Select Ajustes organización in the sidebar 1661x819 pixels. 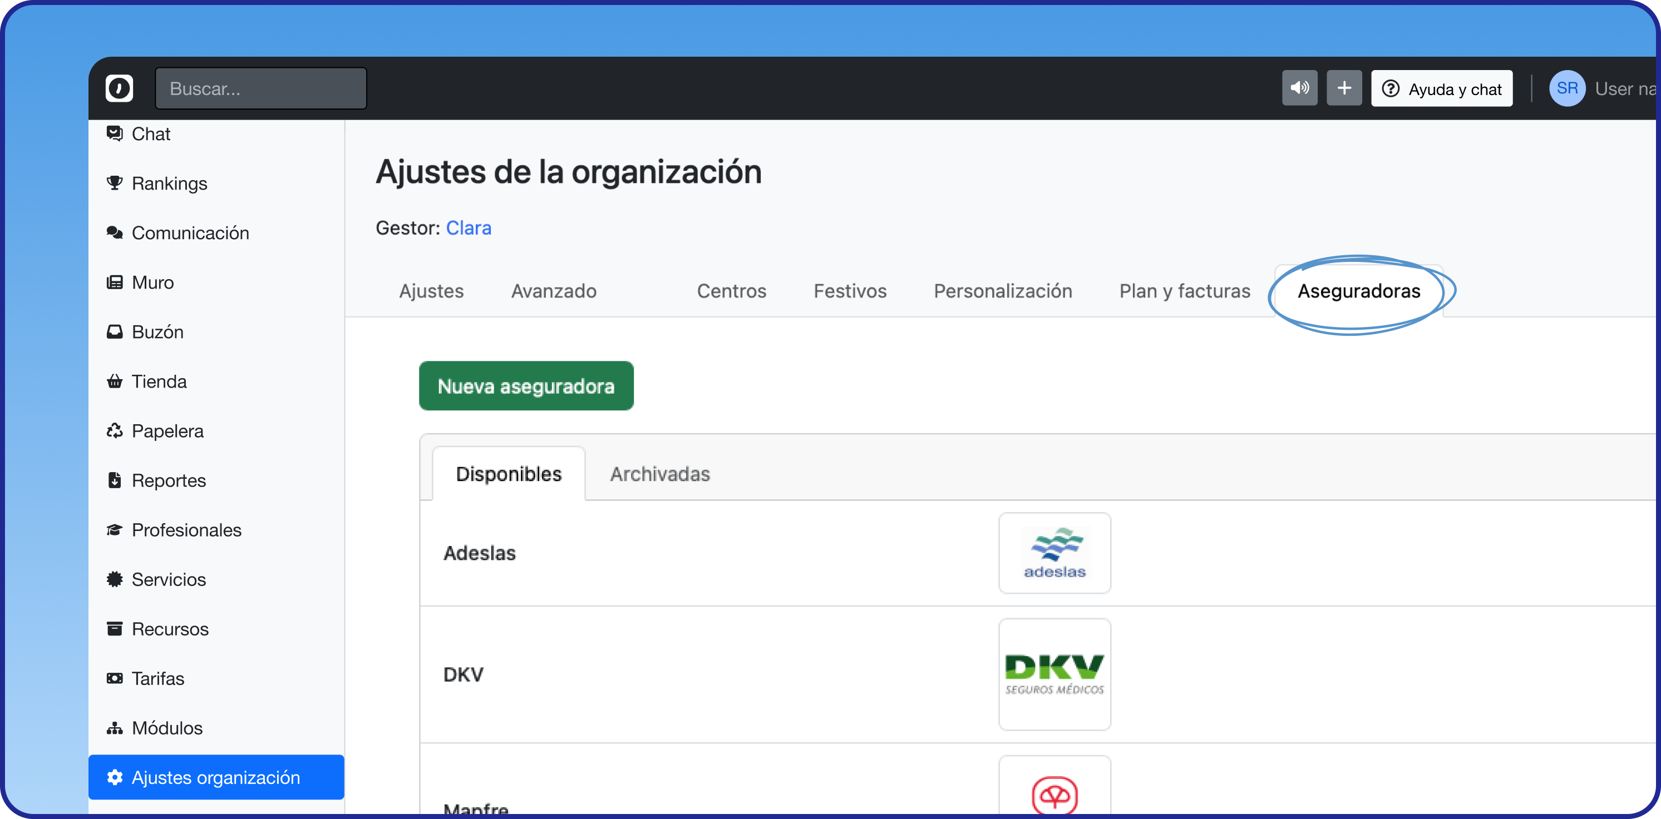216,778
